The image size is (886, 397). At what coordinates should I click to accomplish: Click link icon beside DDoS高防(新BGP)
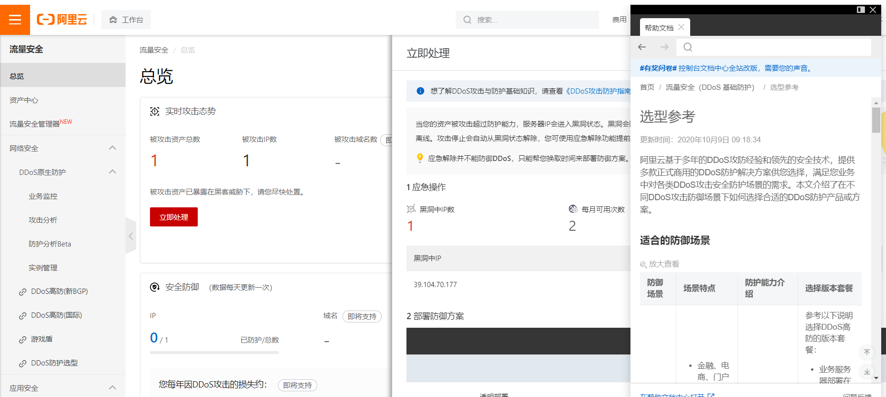22,292
